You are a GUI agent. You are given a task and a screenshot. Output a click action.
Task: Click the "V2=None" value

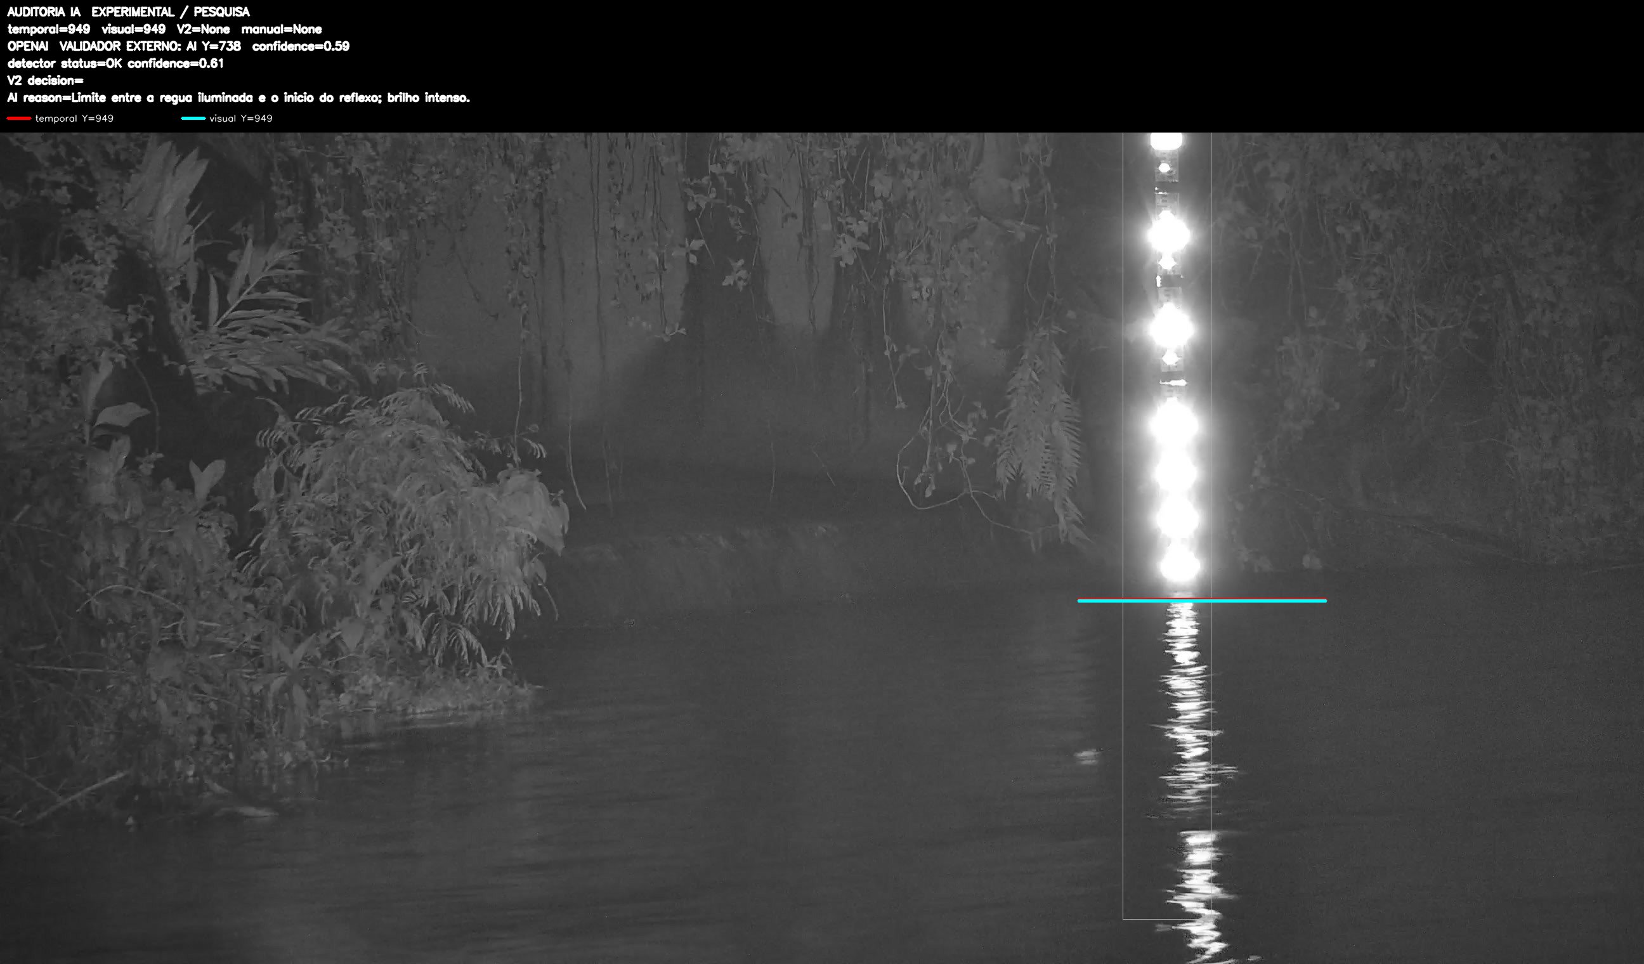[204, 29]
